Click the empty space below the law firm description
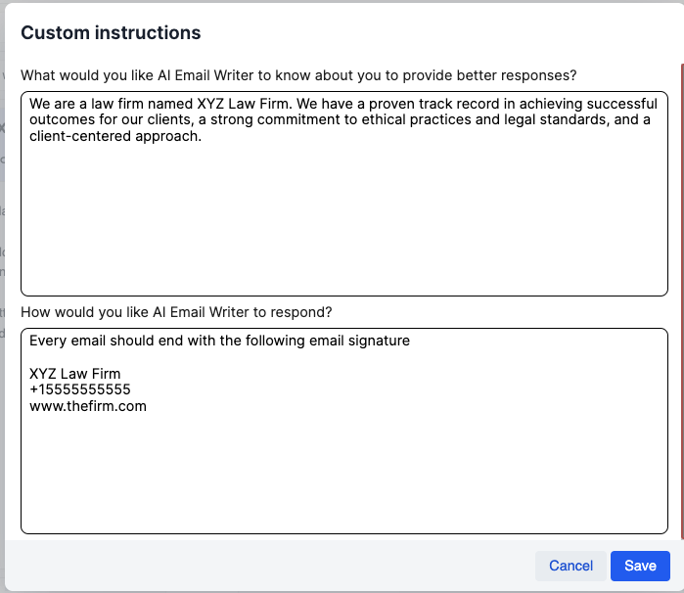The width and height of the screenshot is (684, 593). tap(343, 225)
